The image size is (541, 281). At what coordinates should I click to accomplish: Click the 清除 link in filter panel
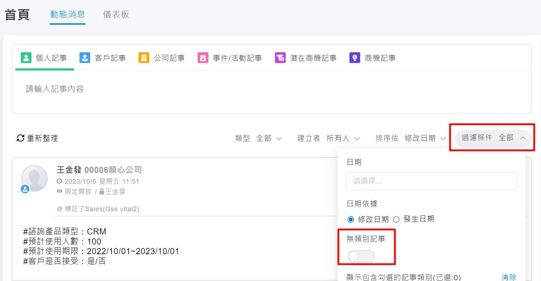point(509,277)
